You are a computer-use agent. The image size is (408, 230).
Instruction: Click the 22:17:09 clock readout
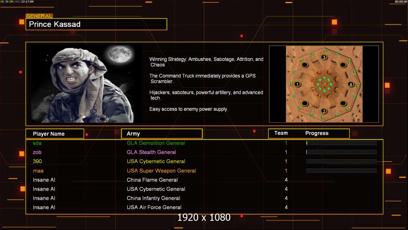coord(27,2)
